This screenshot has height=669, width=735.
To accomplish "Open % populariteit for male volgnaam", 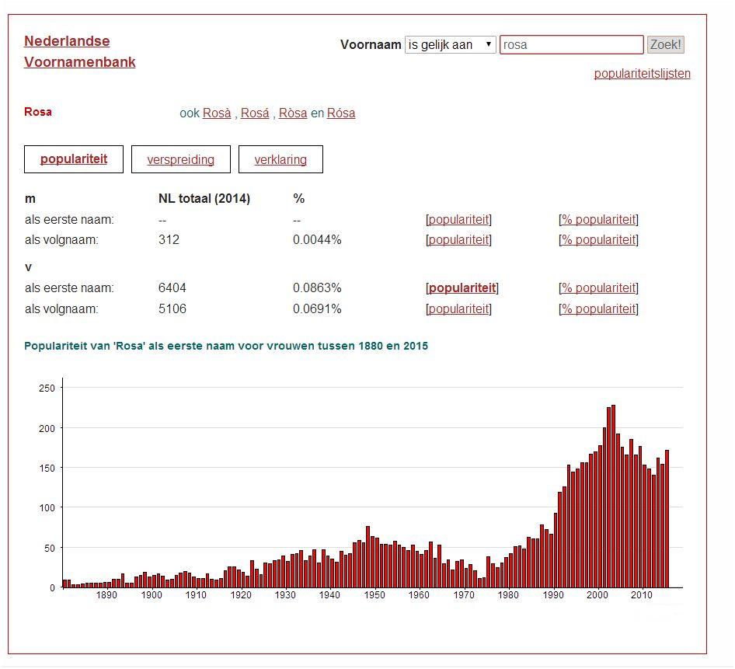I will [x=598, y=240].
